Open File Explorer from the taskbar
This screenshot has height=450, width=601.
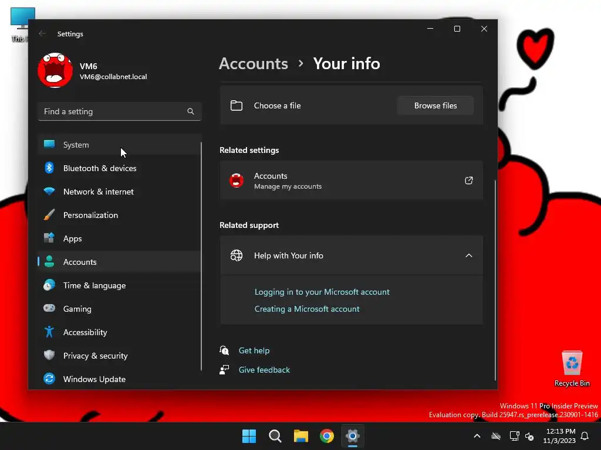coord(301,436)
